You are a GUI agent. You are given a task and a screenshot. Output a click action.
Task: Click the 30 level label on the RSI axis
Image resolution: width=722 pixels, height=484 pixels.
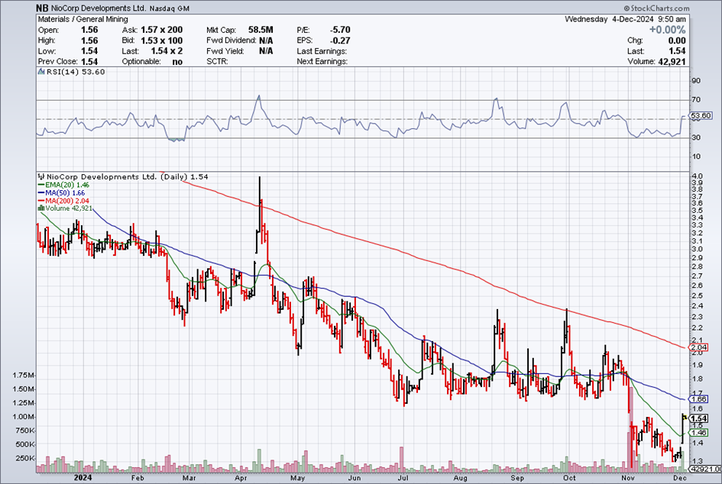[696, 137]
